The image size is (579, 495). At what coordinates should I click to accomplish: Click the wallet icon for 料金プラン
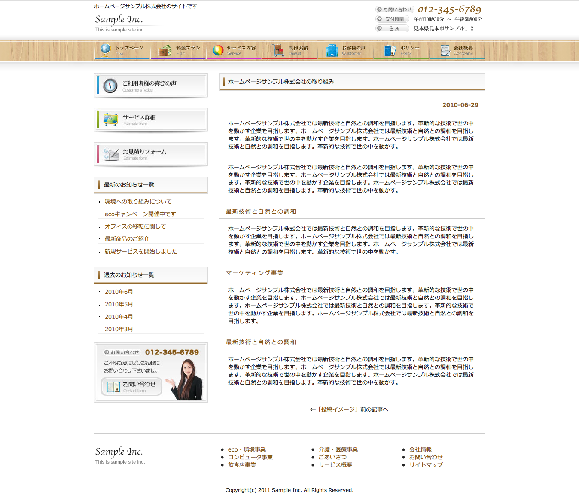(165, 51)
